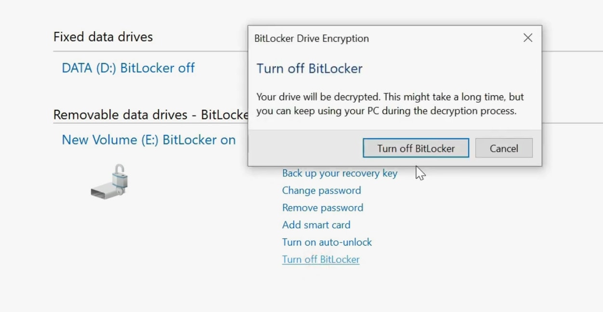The width and height of the screenshot is (603, 312).
Task: Click the underlined Turn off BitLocker link
Action: 321,259
